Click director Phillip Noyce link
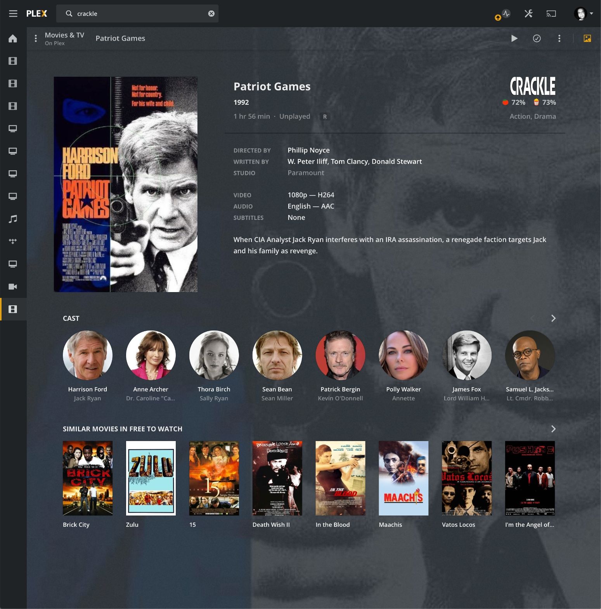The image size is (601, 609). point(308,150)
